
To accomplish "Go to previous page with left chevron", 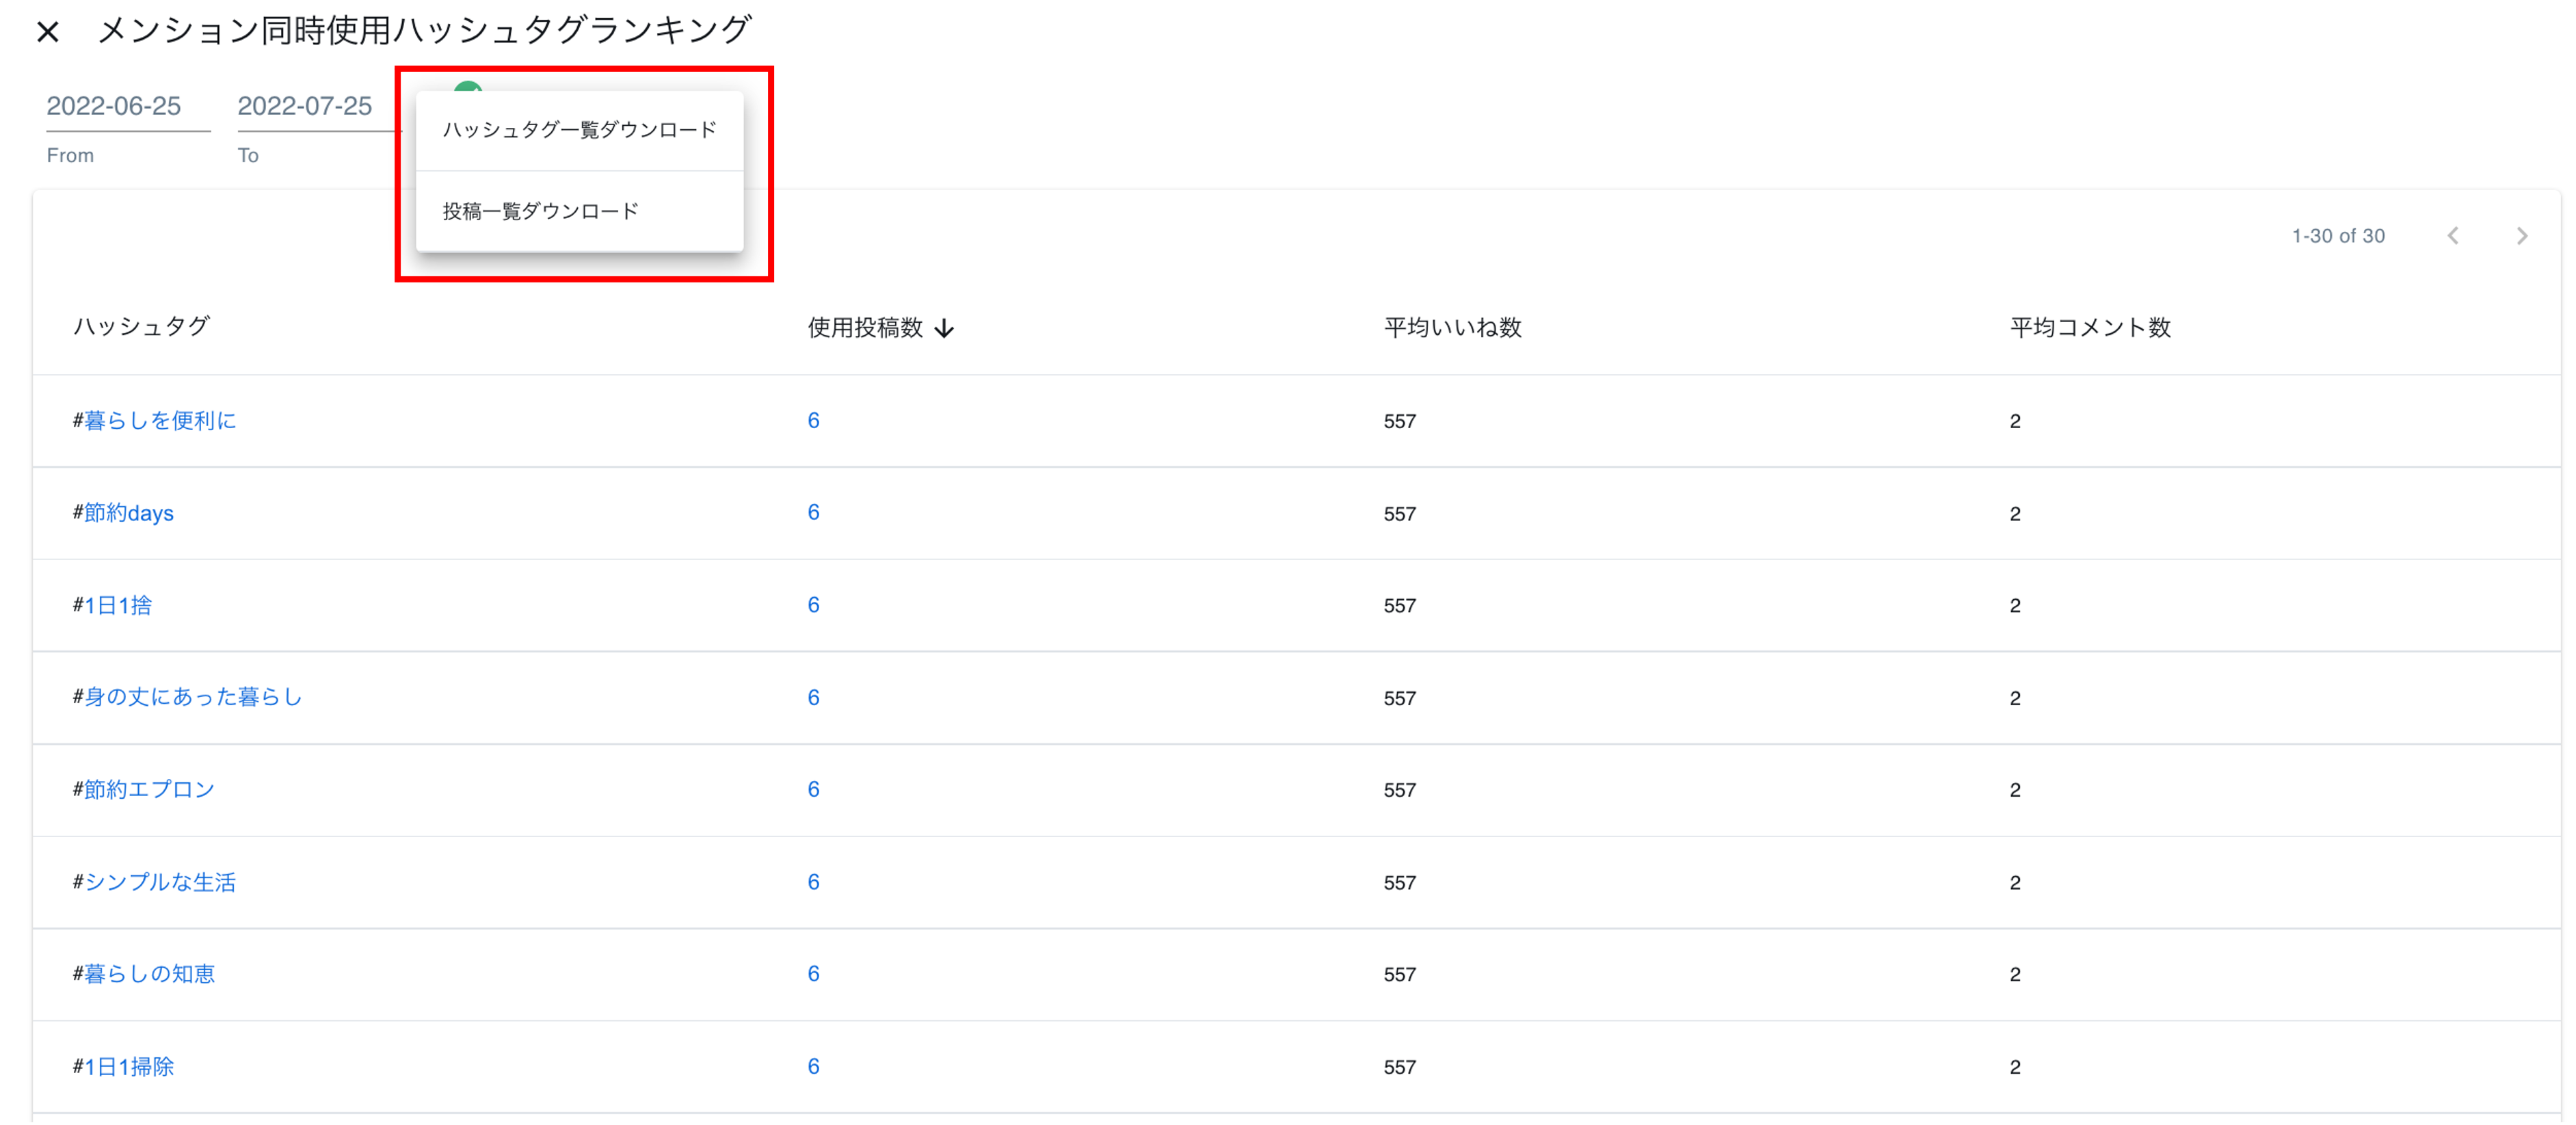I will coord(2452,236).
